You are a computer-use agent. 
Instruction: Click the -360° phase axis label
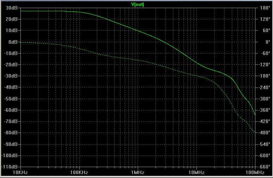265,110
